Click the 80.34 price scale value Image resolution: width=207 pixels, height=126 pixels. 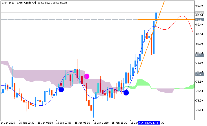(199, 34)
